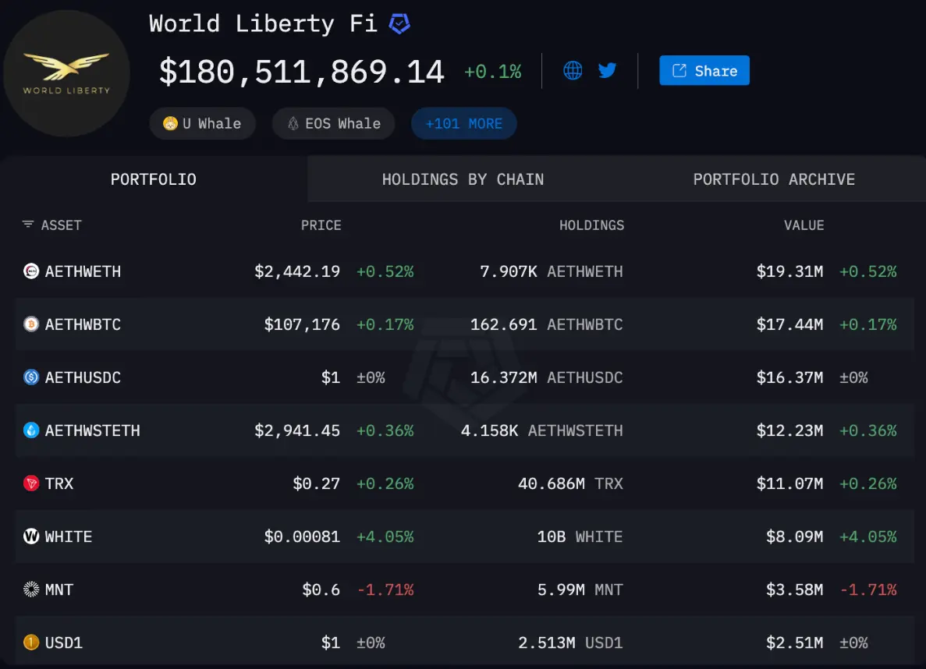Click the MNT token icon
The width and height of the screenshot is (926, 669).
pos(31,589)
